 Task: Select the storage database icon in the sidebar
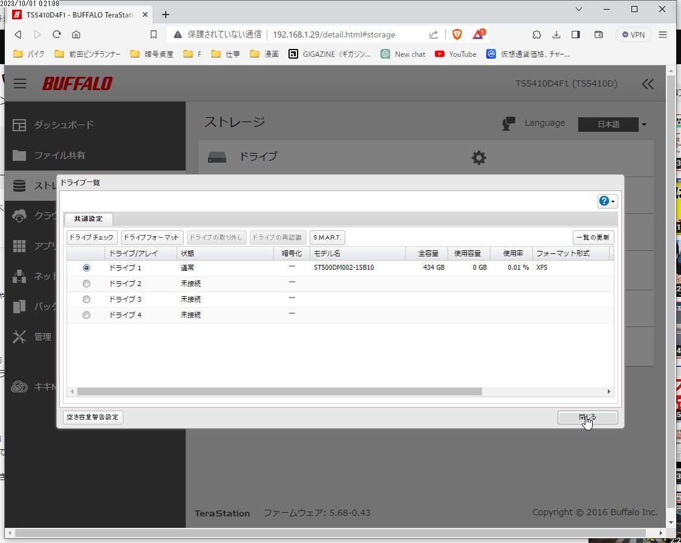(19, 186)
